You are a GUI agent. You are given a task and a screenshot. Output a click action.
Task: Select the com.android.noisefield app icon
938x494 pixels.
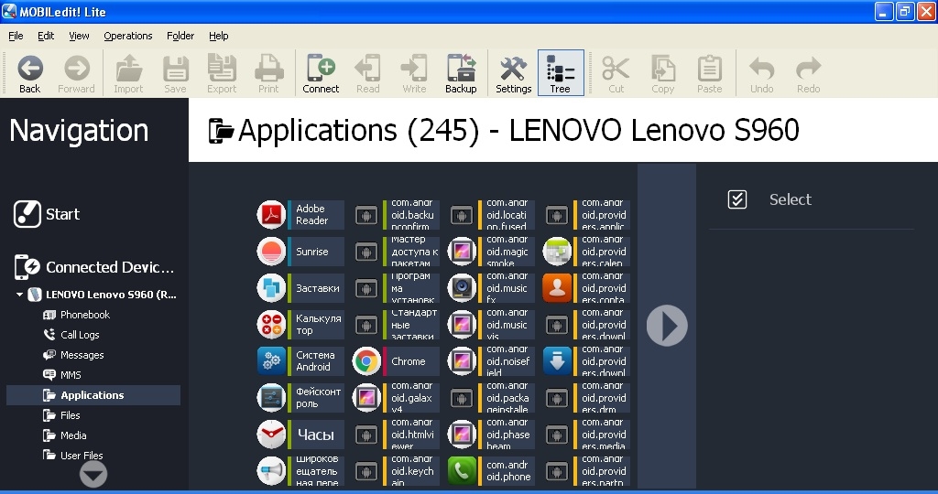click(462, 361)
